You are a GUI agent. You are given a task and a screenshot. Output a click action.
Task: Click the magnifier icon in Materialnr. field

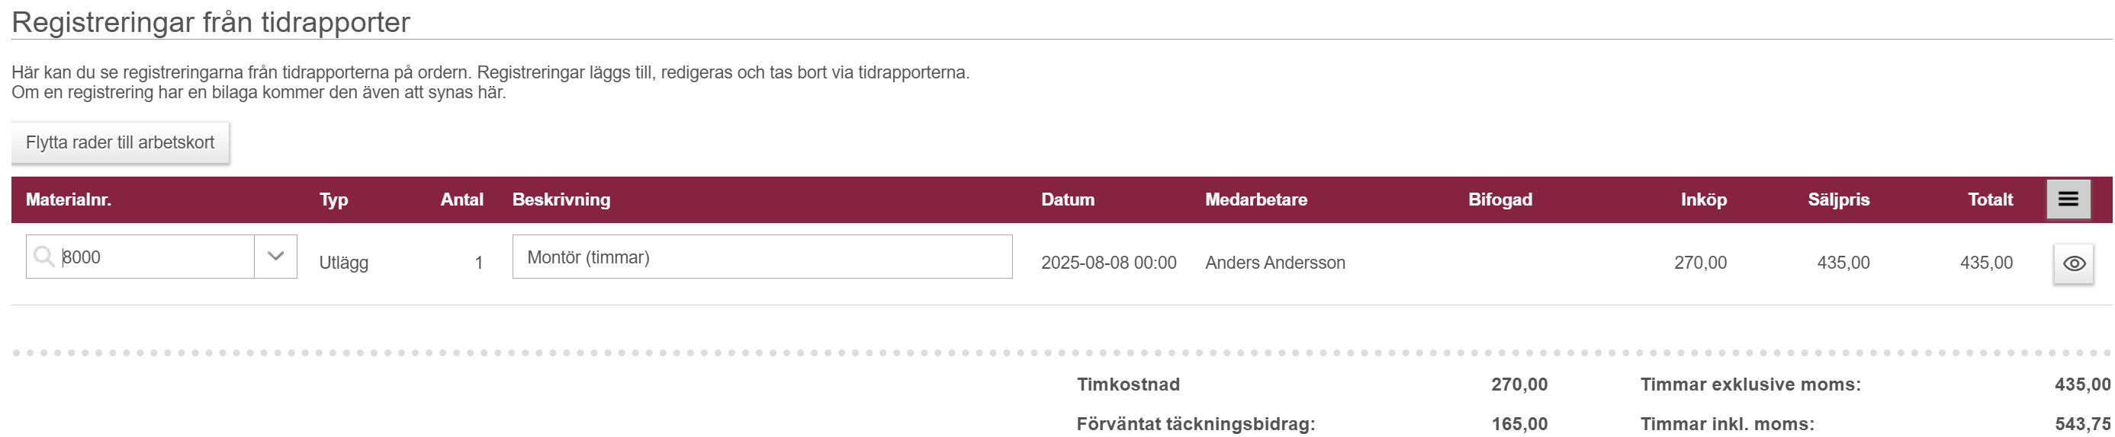pyautogui.click(x=43, y=257)
